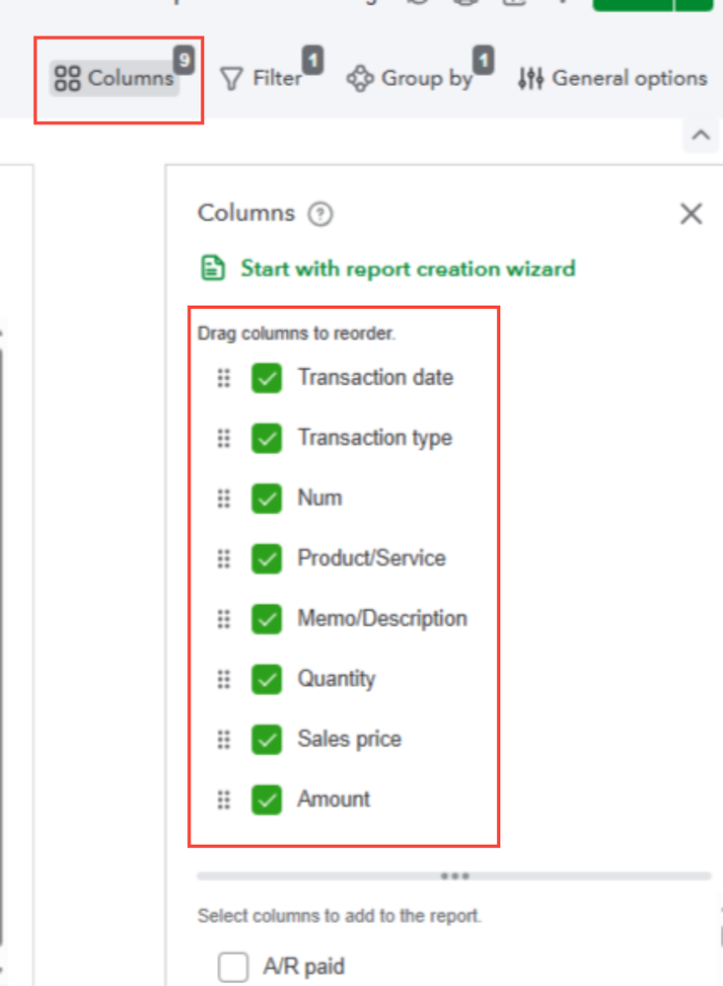Enable the A/R paid column

(233, 968)
